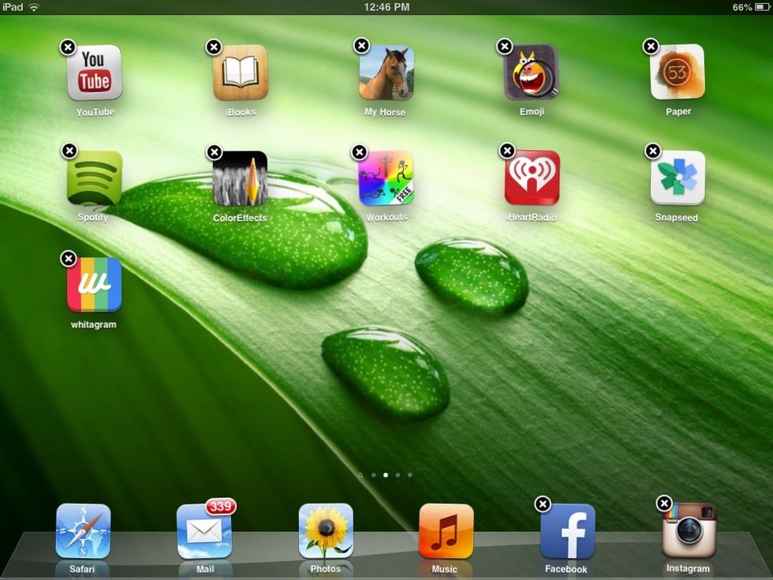Delete the Emoji app
Screen dimensions: 773x580
(x=504, y=47)
